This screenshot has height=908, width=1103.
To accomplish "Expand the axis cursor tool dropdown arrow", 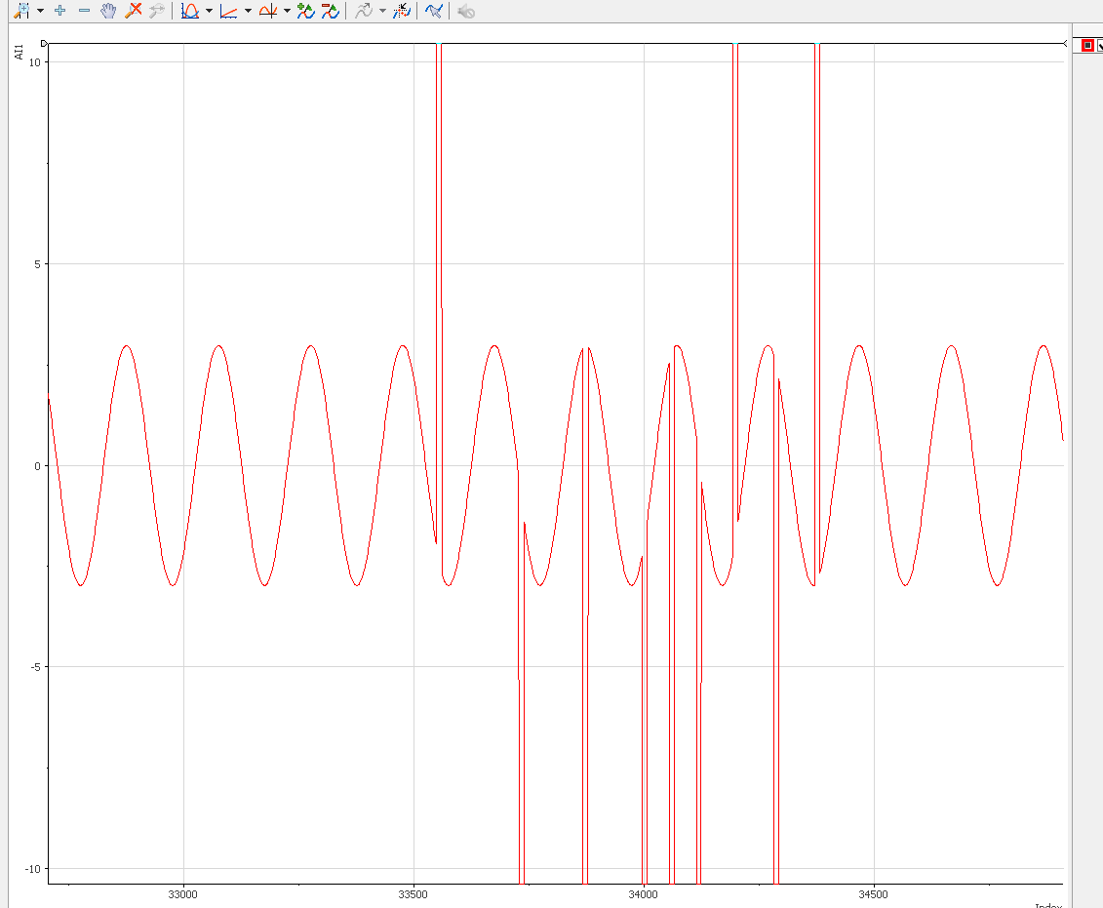I will tap(287, 11).
